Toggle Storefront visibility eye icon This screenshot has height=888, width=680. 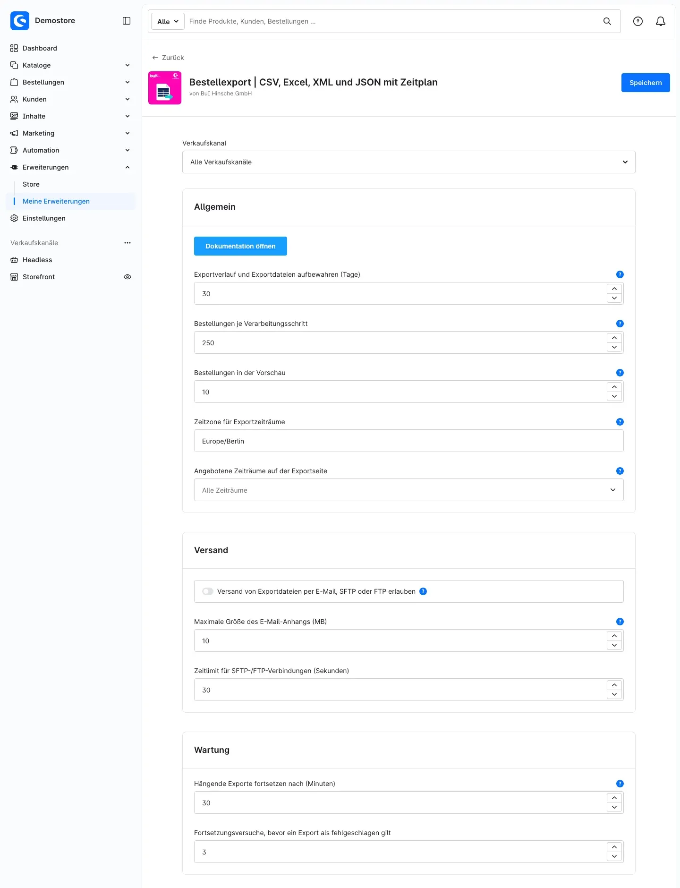coord(127,277)
